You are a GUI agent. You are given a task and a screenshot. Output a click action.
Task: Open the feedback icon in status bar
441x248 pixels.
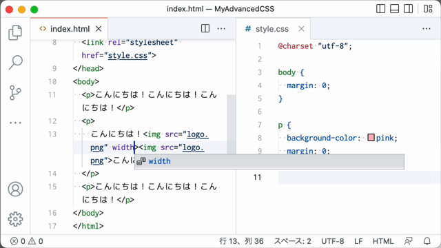[x=408, y=241]
